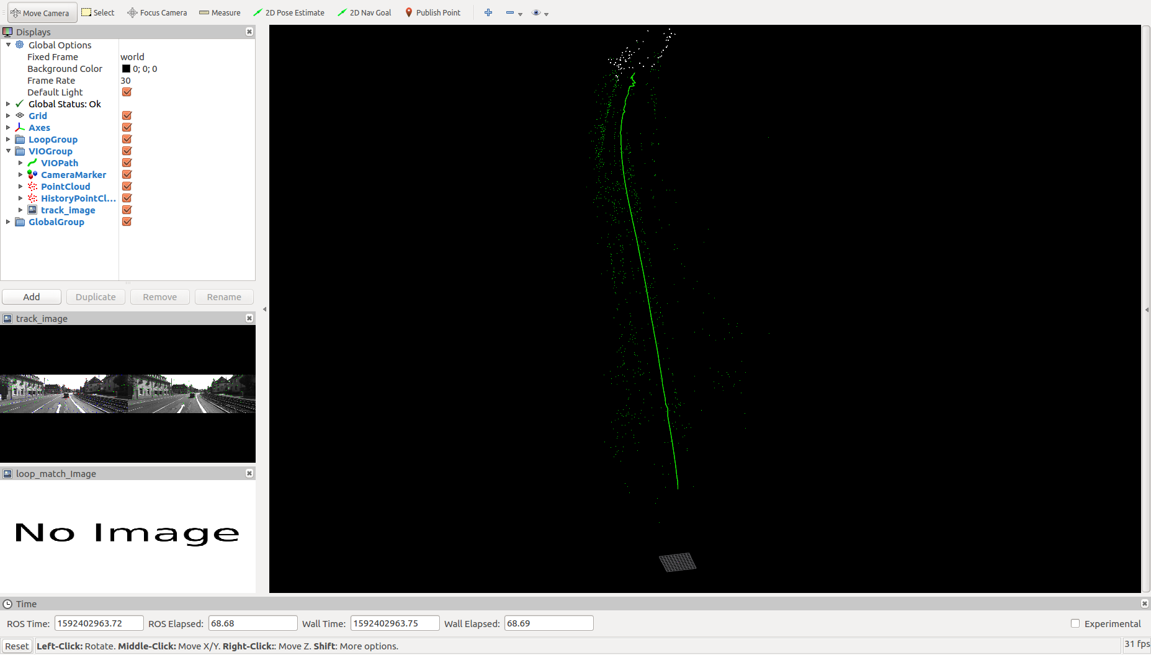Click the blue plus add-tool icon

pyautogui.click(x=488, y=12)
